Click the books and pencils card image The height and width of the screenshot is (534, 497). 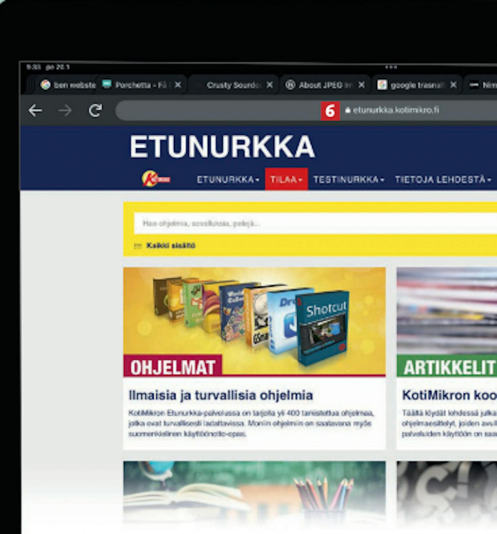[254, 494]
